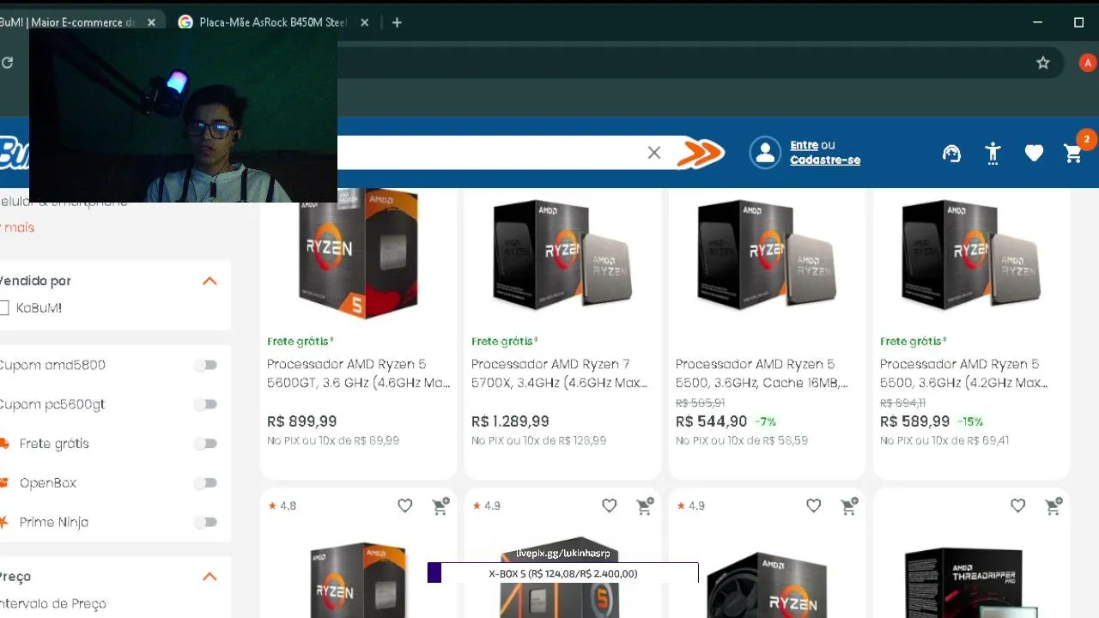
Task: Enable the Cupom pc5600gt toggle
Action: 205,404
